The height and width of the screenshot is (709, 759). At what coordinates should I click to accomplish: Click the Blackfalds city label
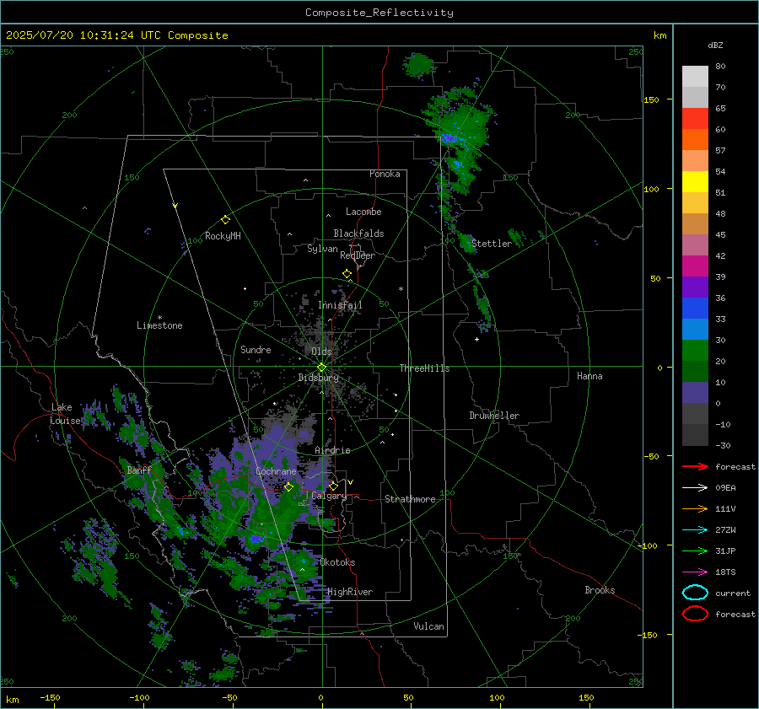358,234
